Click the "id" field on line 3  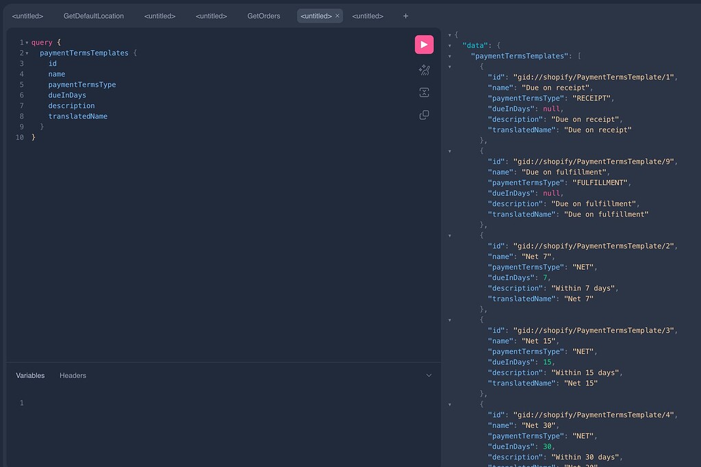(x=53, y=64)
